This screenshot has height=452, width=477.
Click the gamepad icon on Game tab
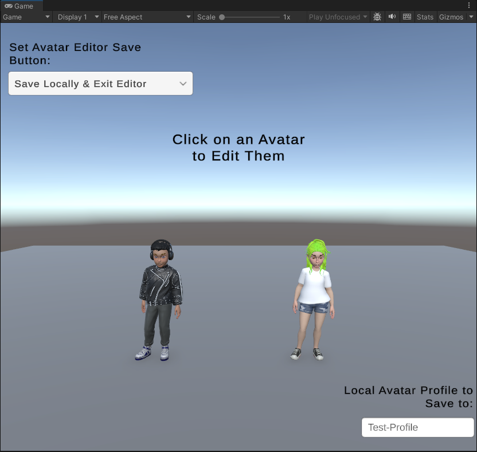(x=9, y=6)
